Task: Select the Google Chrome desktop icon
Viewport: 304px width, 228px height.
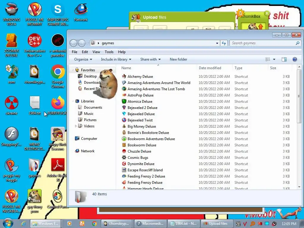Action: pyautogui.click(x=58, y=76)
